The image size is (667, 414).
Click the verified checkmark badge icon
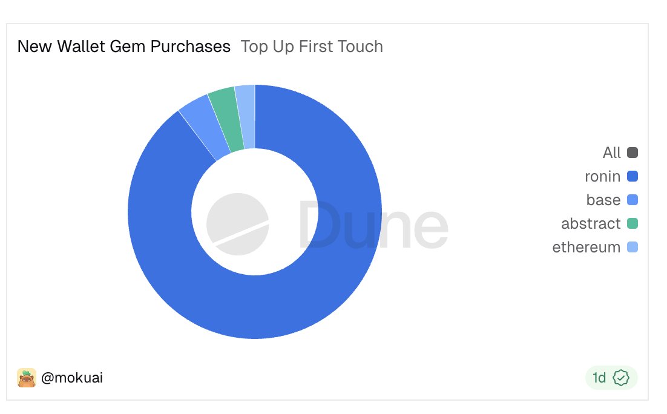tap(621, 378)
